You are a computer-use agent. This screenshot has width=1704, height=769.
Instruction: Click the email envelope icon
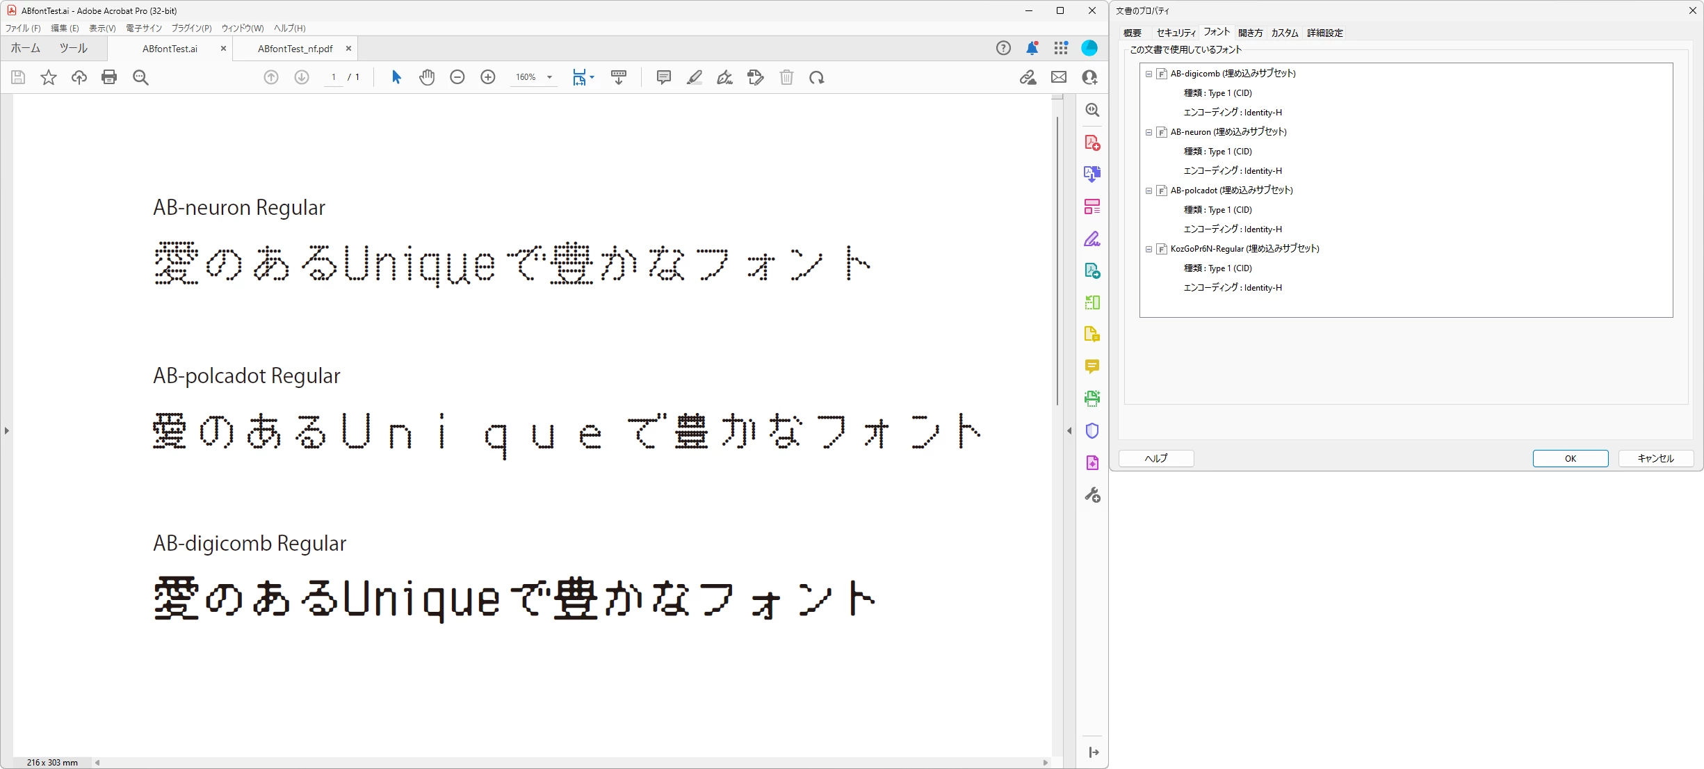pyautogui.click(x=1058, y=77)
